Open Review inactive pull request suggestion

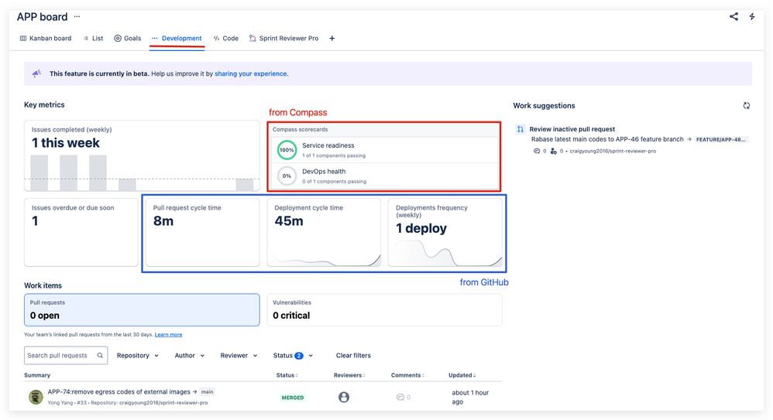click(x=572, y=129)
